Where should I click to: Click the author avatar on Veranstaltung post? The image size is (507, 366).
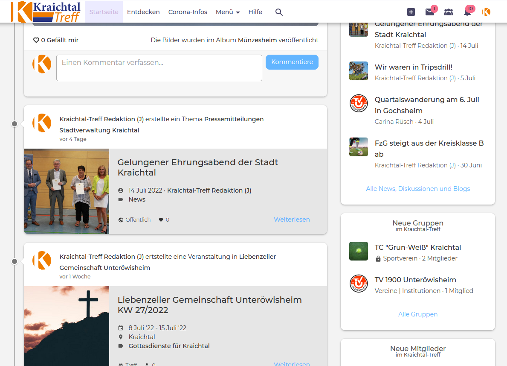coord(42,260)
